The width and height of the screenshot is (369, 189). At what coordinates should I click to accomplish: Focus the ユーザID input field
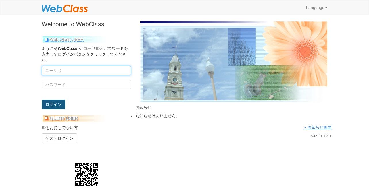(x=86, y=71)
